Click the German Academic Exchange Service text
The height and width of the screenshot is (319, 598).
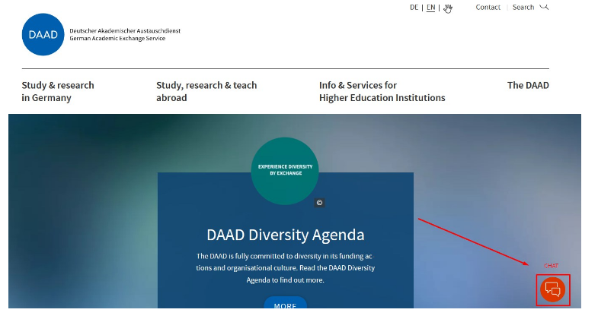117,39
